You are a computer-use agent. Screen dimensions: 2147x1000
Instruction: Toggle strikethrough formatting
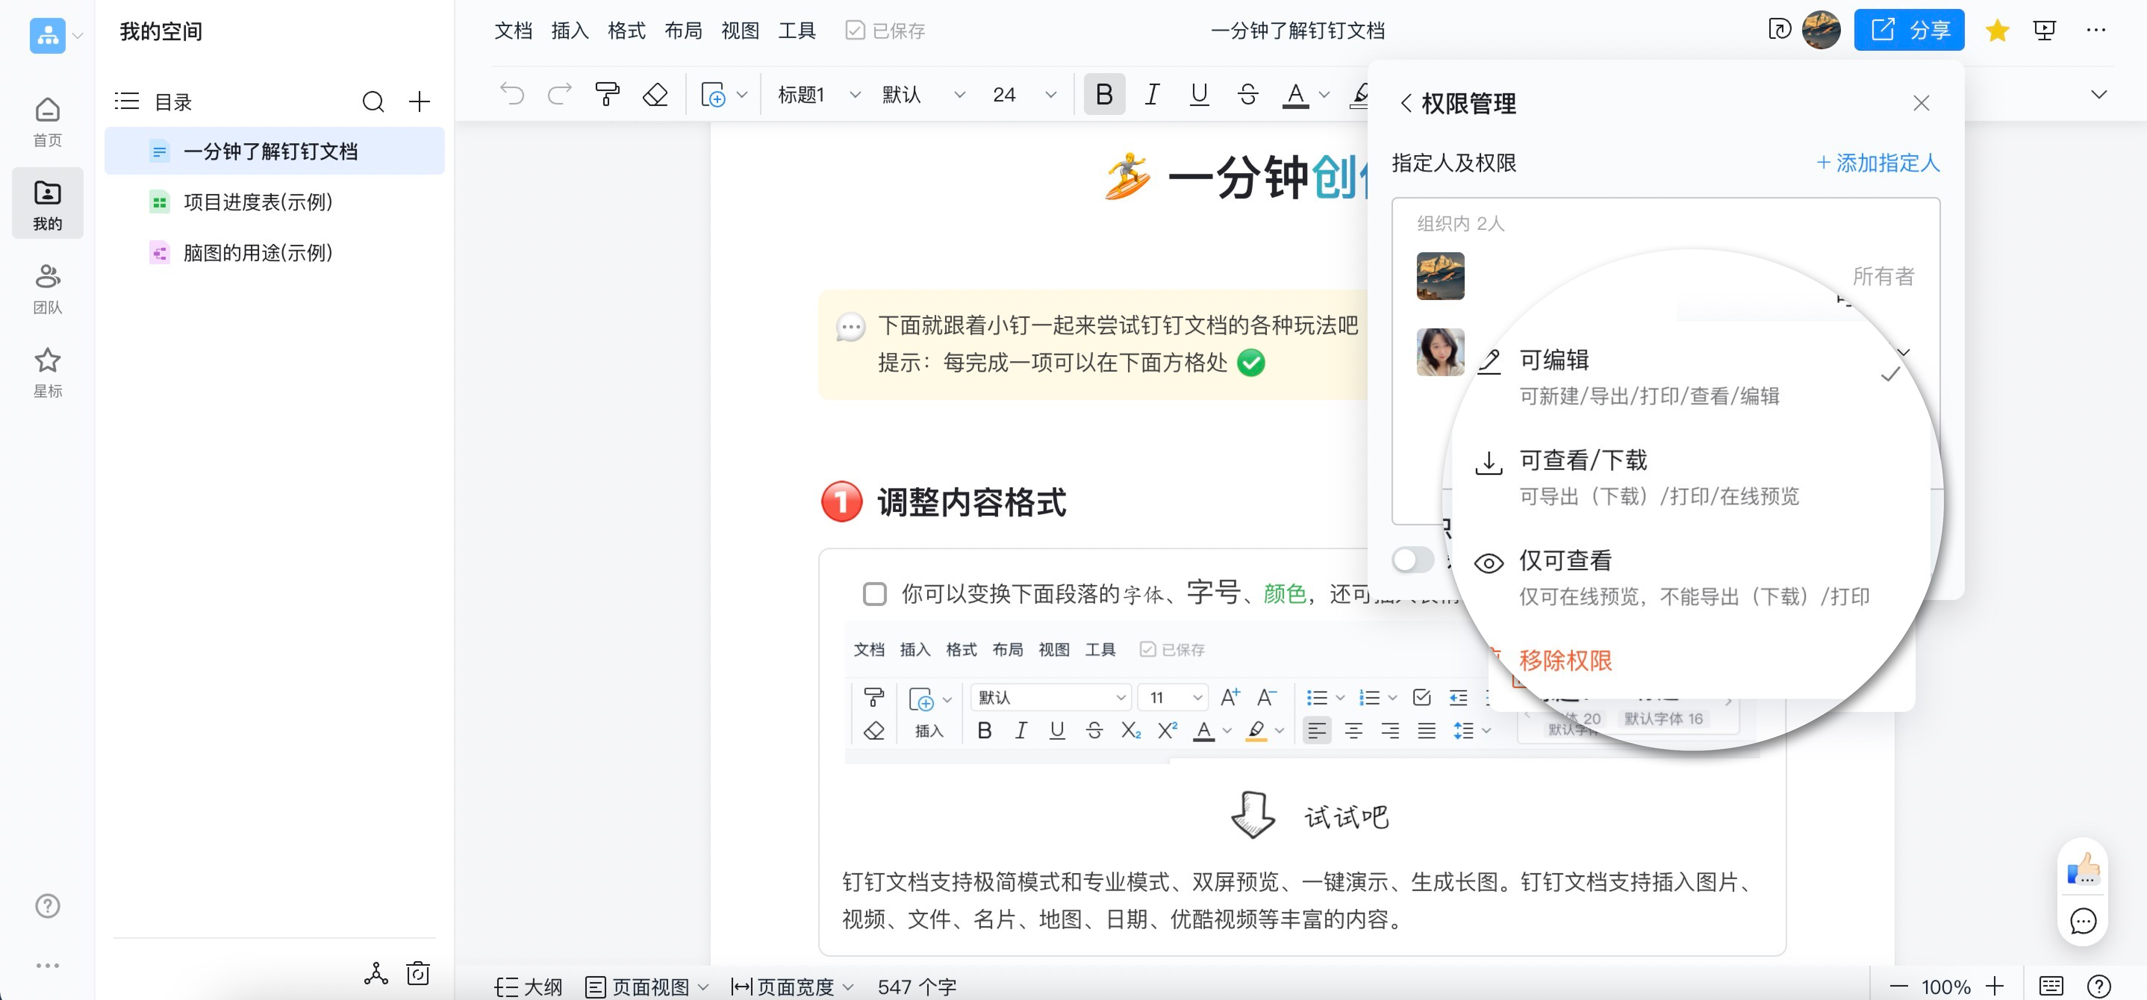coord(1247,94)
